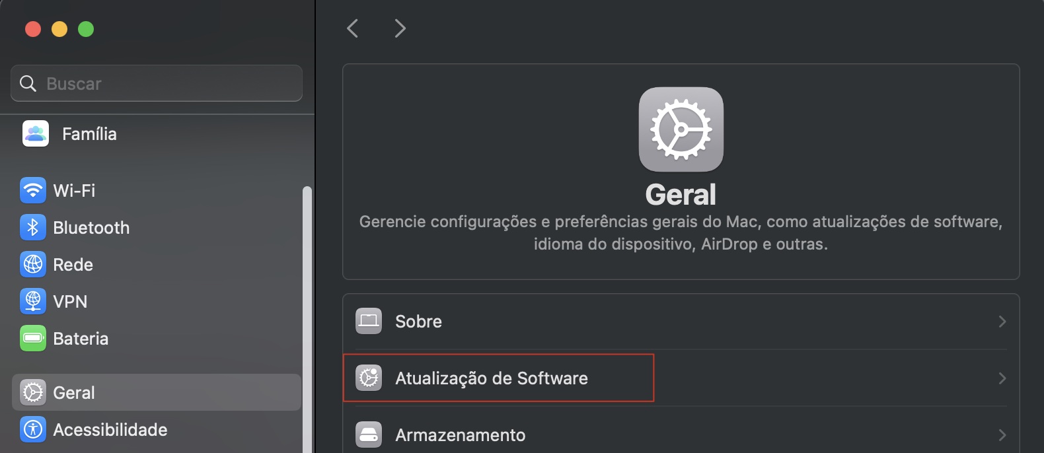Click the Sobre row icon

[368, 321]
